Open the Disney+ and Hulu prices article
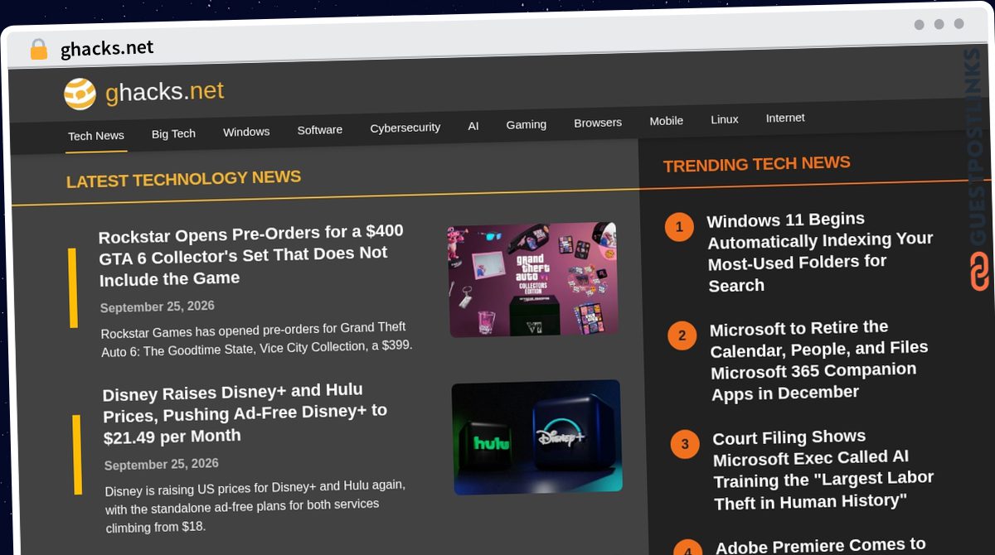Viewport: 995px width, 555px height. (x=245, y=413)
